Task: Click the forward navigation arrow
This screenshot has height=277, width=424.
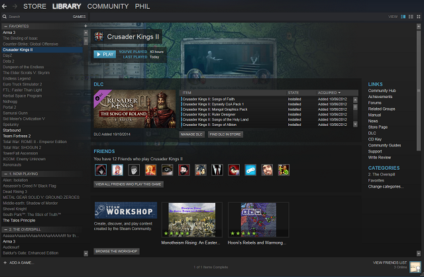Action: tap(15, 6)
